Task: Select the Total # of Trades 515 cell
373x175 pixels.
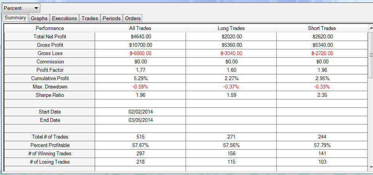Action: tap(140, 137)
